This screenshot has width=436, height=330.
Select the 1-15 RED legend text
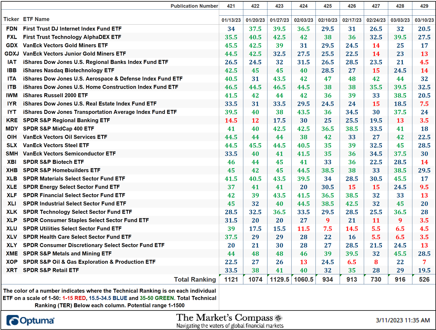(x=74, y=298)
